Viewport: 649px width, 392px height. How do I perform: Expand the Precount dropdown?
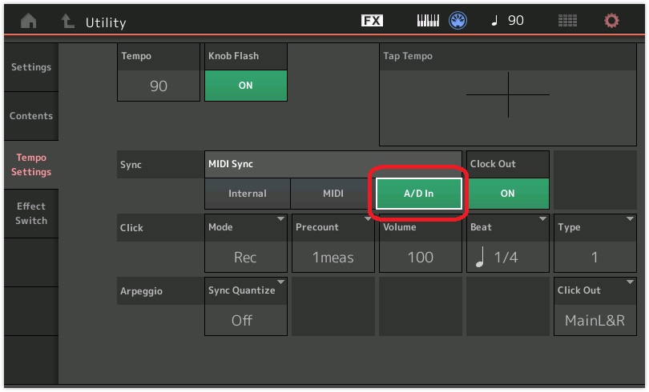(x=333, y=244)
